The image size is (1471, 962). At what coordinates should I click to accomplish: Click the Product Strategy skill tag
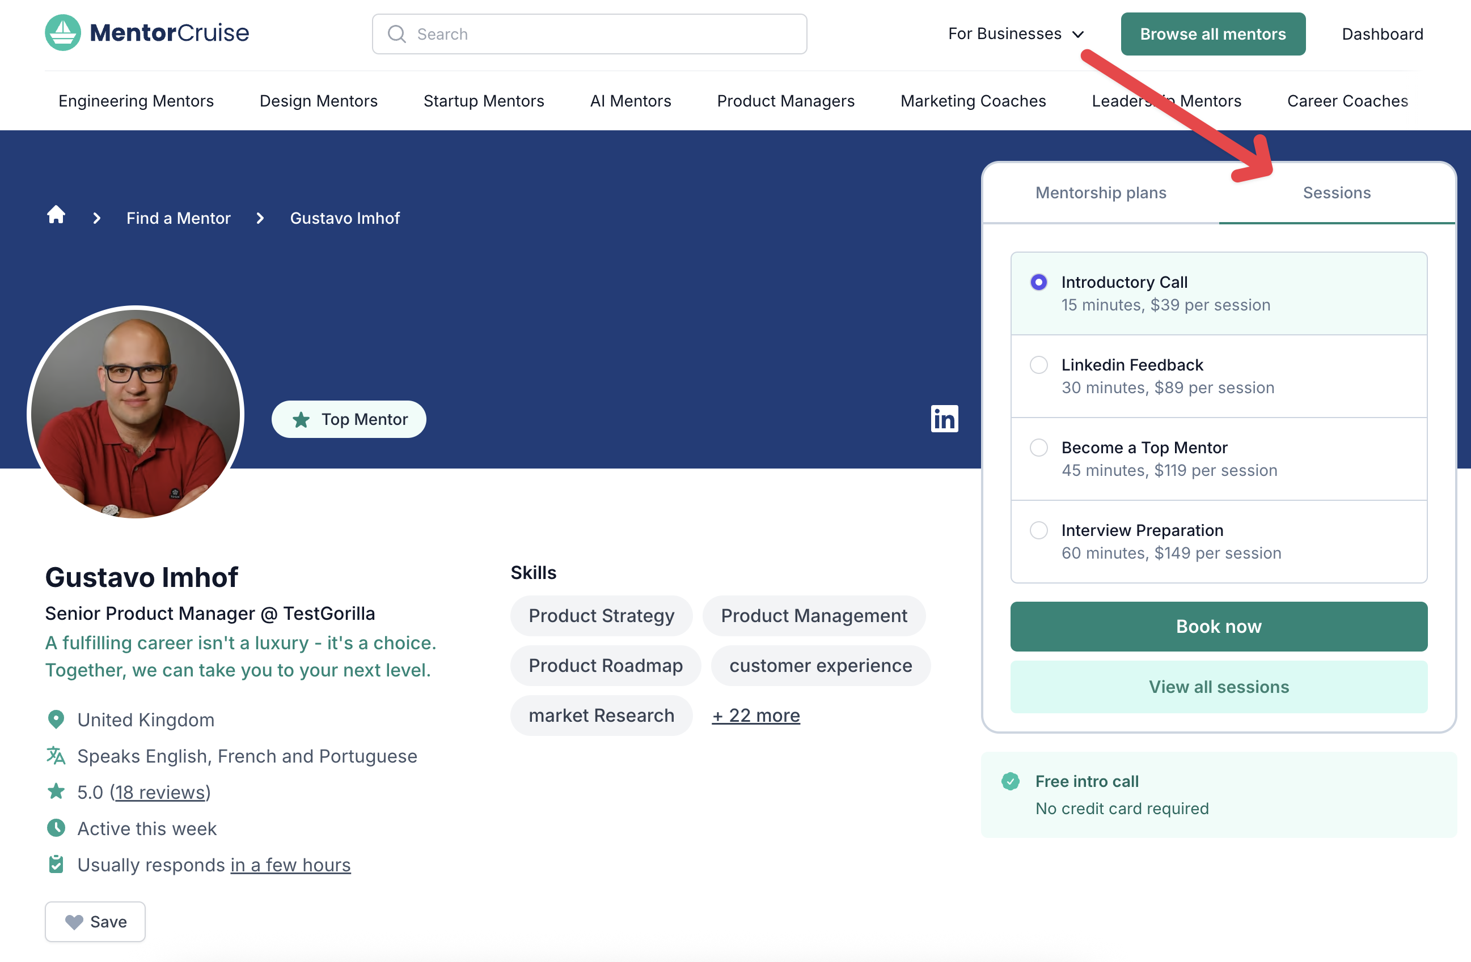coord(601,616)
